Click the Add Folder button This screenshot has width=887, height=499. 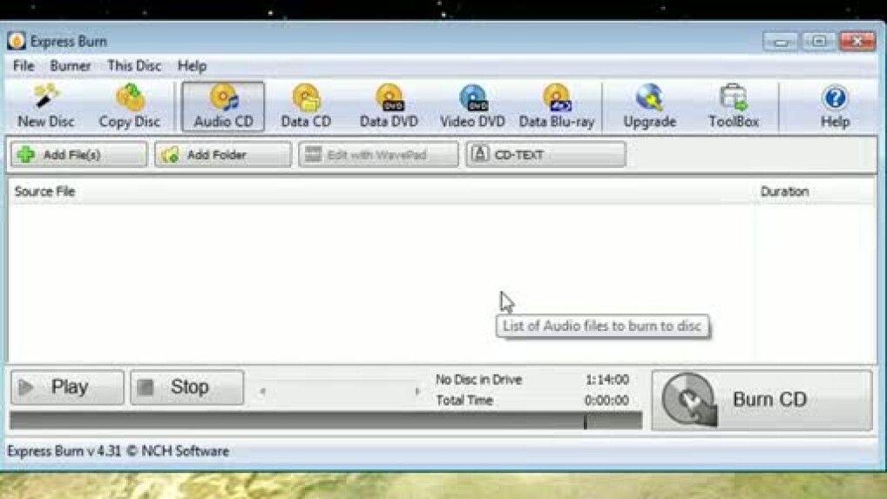222,155
